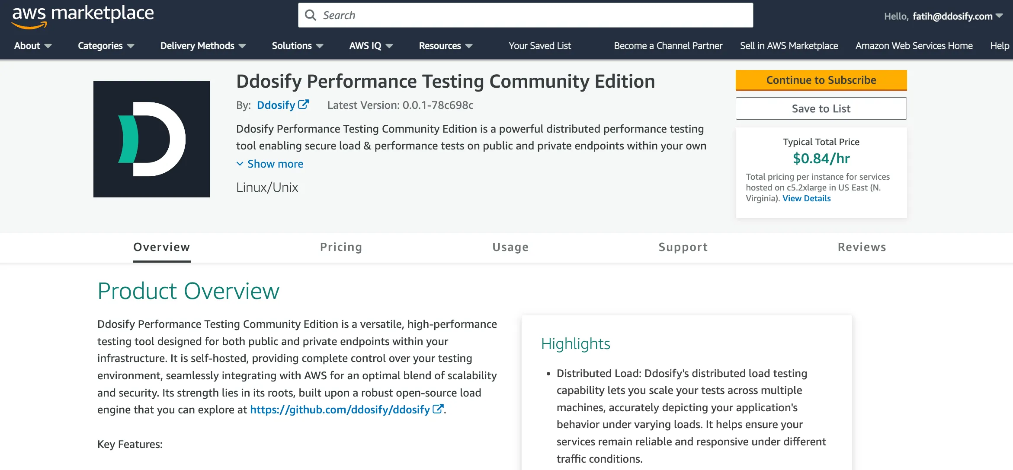Click the Ddosify product logo image
This screenshot has height=470, width=1013.
pos(152,139)
